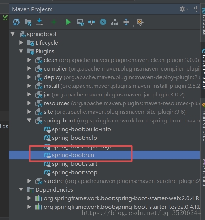Expand the compiler plugin node

pyautogui.click(x=29, y=68)
